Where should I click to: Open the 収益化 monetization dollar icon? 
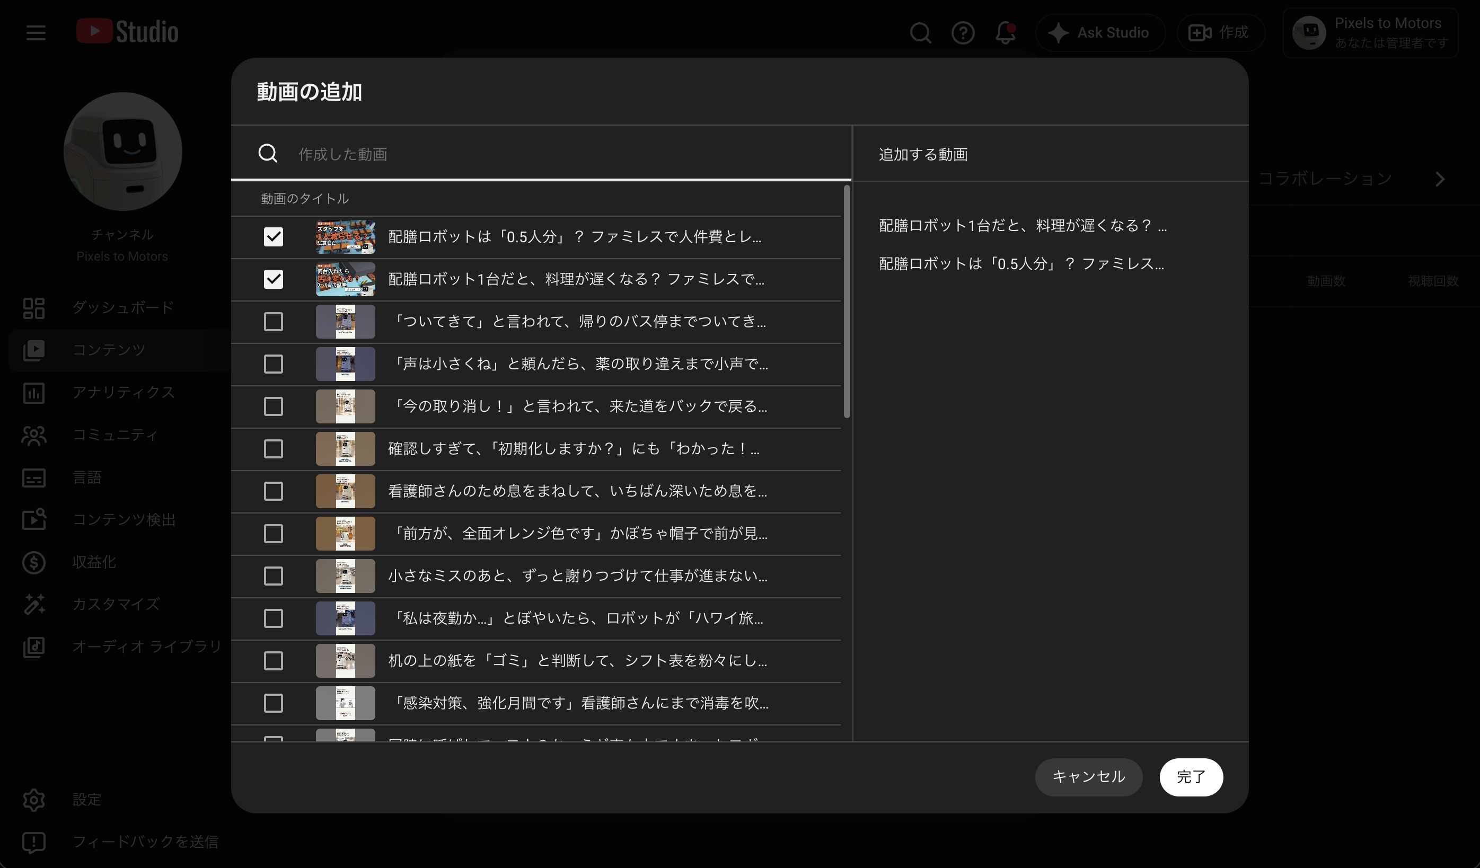pos(34,562)
